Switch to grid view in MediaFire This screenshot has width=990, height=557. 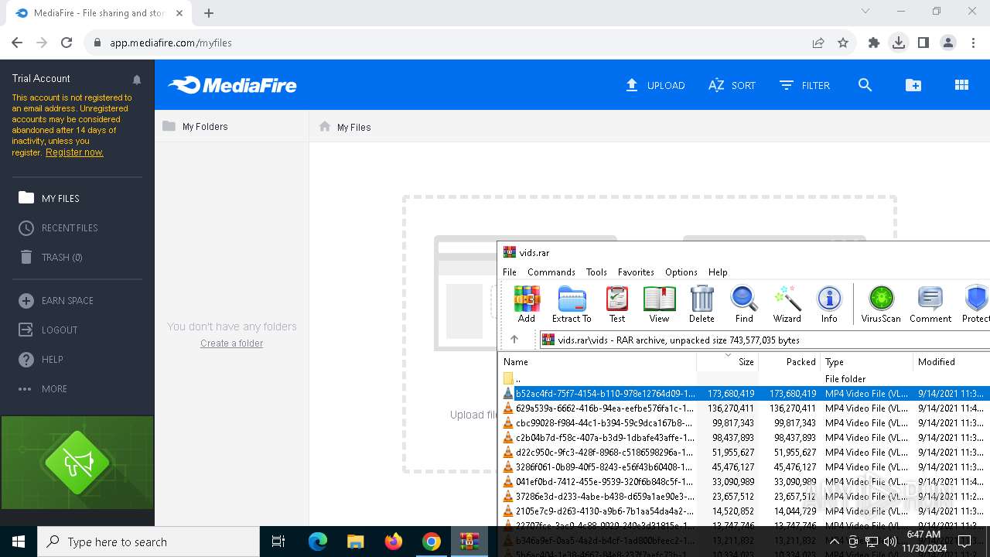pos(961,85)
